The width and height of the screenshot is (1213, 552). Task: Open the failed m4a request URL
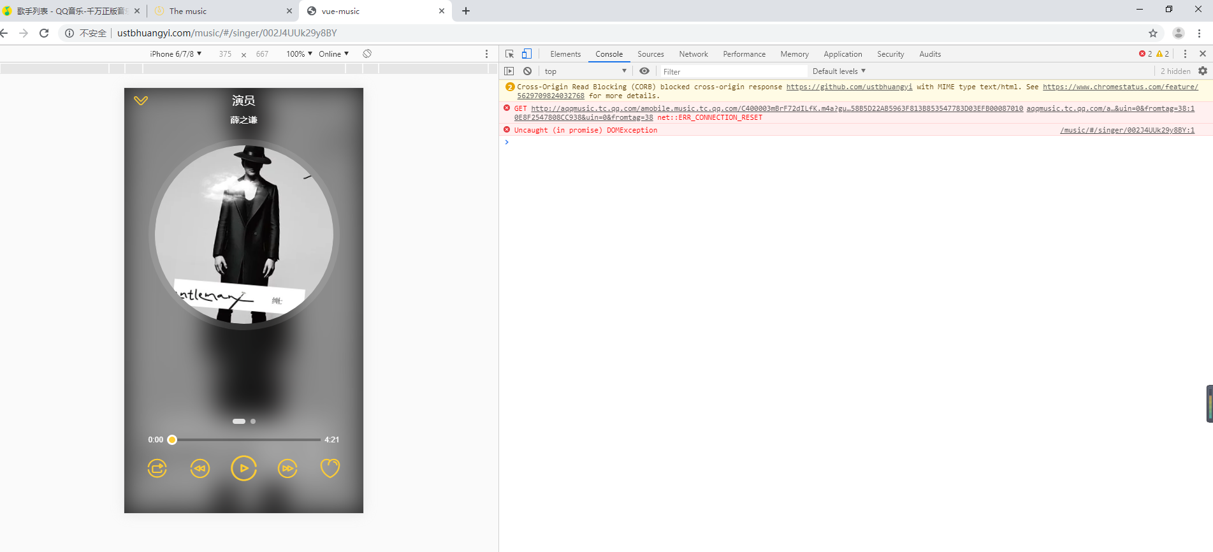coord(777,108)
